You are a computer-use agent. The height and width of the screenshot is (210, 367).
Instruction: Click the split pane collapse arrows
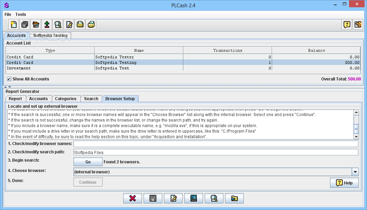coord(8,87)
